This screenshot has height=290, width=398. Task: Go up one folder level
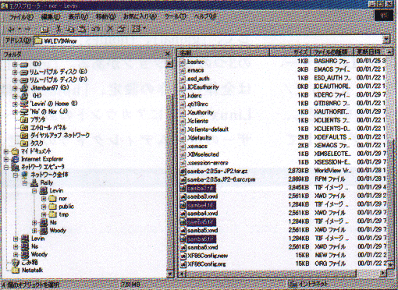coord(44,29)
